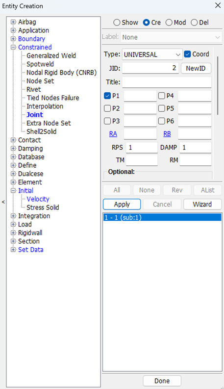The height and width of the screenshot is (389, 224).
Task: Uncheck the Coord checkbox
Action: coord(187,54)
